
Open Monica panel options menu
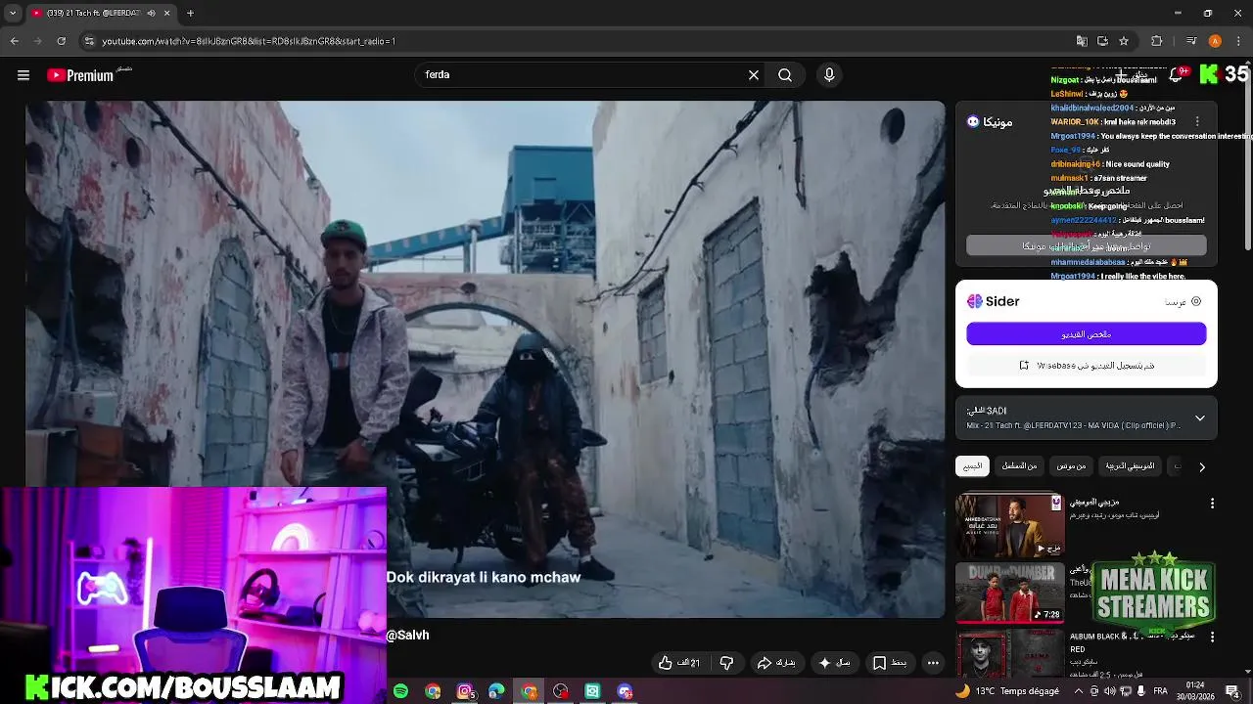click(1197, 122)
